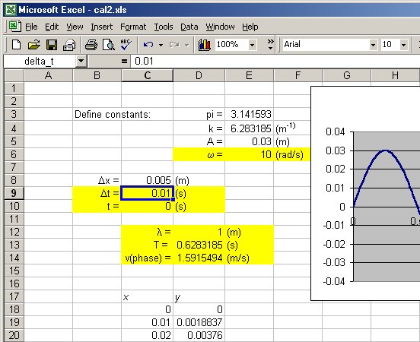420x342 pixels.
Task: Run the ABC Spelling check
Action: coord(126,45)
